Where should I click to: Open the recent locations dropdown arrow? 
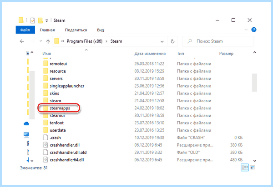[41, 41]
